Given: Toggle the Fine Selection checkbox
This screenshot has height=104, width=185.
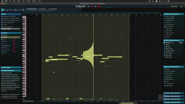Looking at the screenshot, I should pyautogui.click(x=48, y=9).
